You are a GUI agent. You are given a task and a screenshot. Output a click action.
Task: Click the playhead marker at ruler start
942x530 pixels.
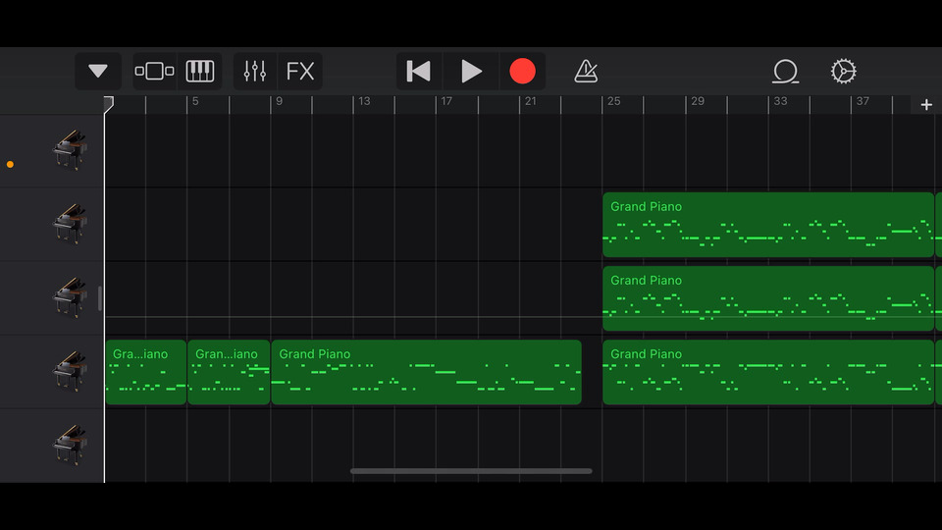point(108,105)
